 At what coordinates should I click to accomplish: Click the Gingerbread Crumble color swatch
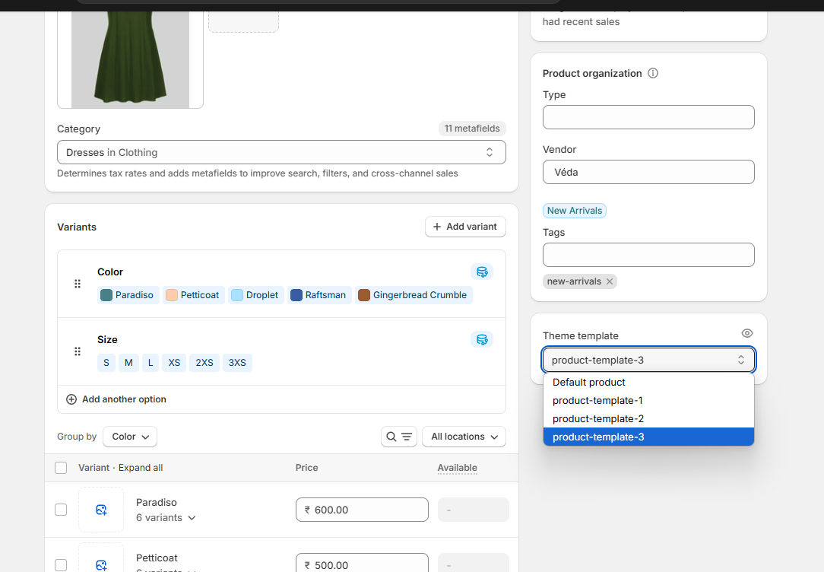pos(414,295)
